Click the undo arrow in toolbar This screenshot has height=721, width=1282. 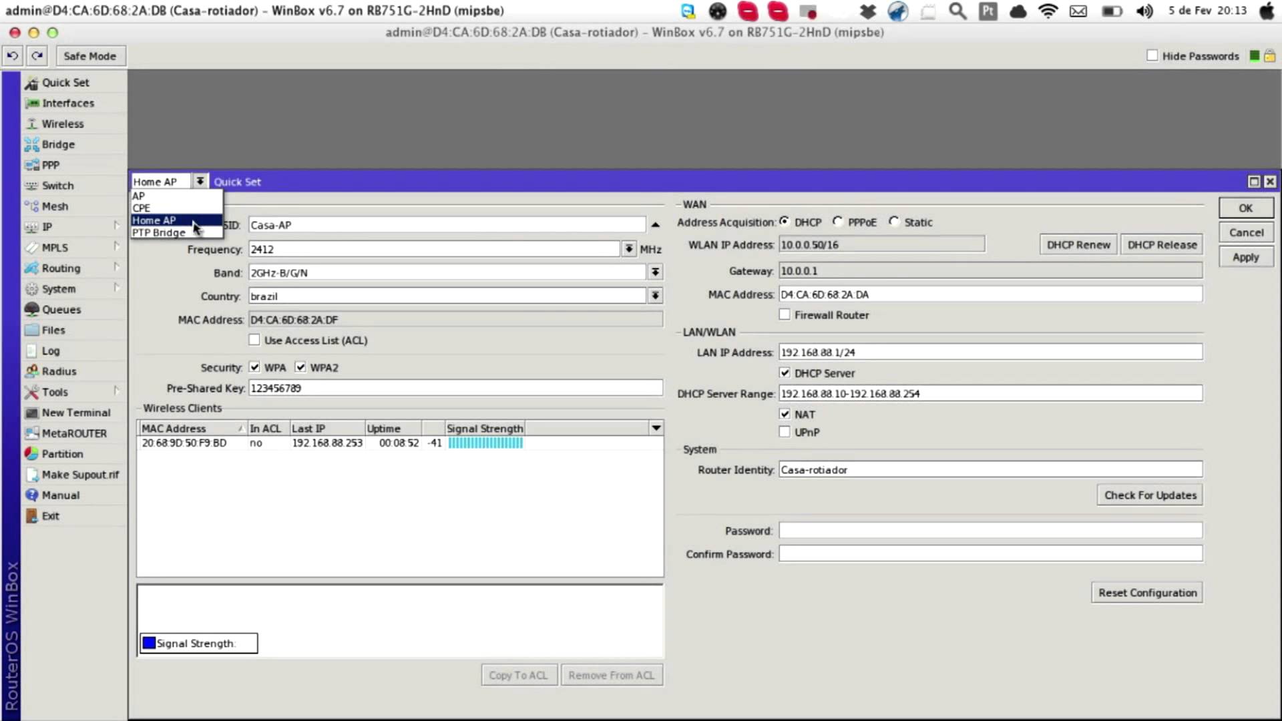(13, 56)
